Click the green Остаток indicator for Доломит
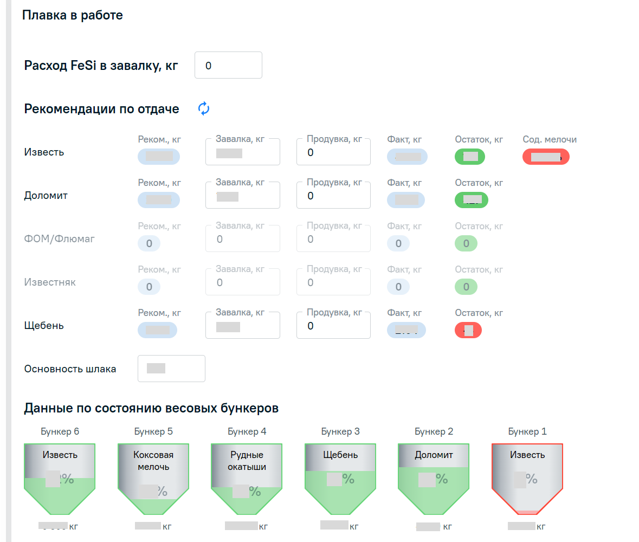 [471, 200]
